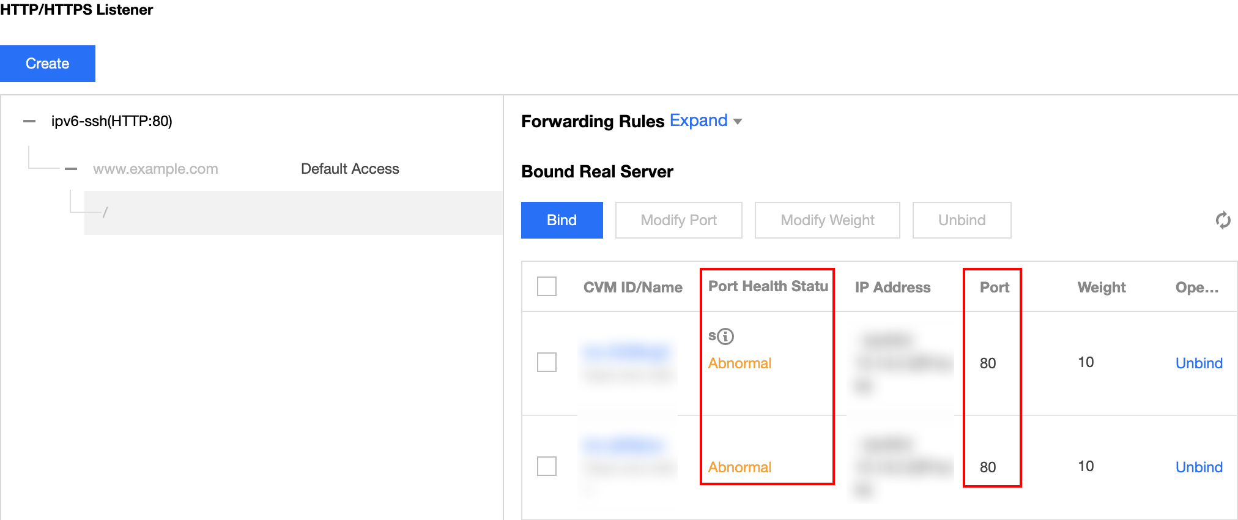Check the second server row checkbox
Screen dimensions: 1238x520
click(x=546, y=466)
